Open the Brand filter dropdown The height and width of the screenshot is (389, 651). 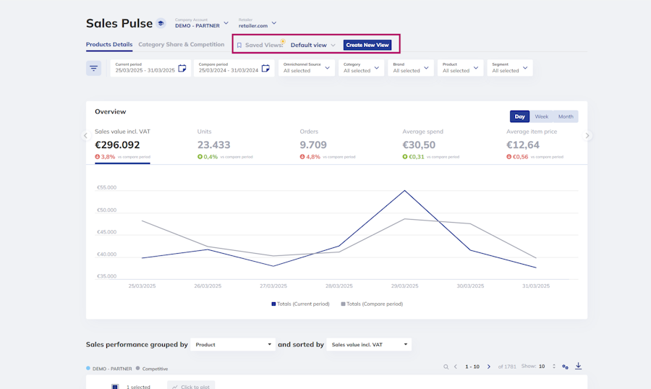411,68
